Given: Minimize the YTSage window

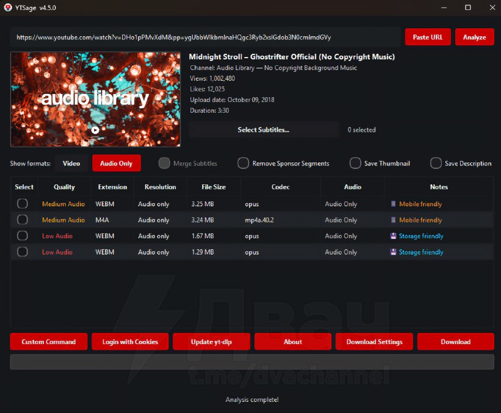Looking at the screenshot, I should [x=444, y=8].
